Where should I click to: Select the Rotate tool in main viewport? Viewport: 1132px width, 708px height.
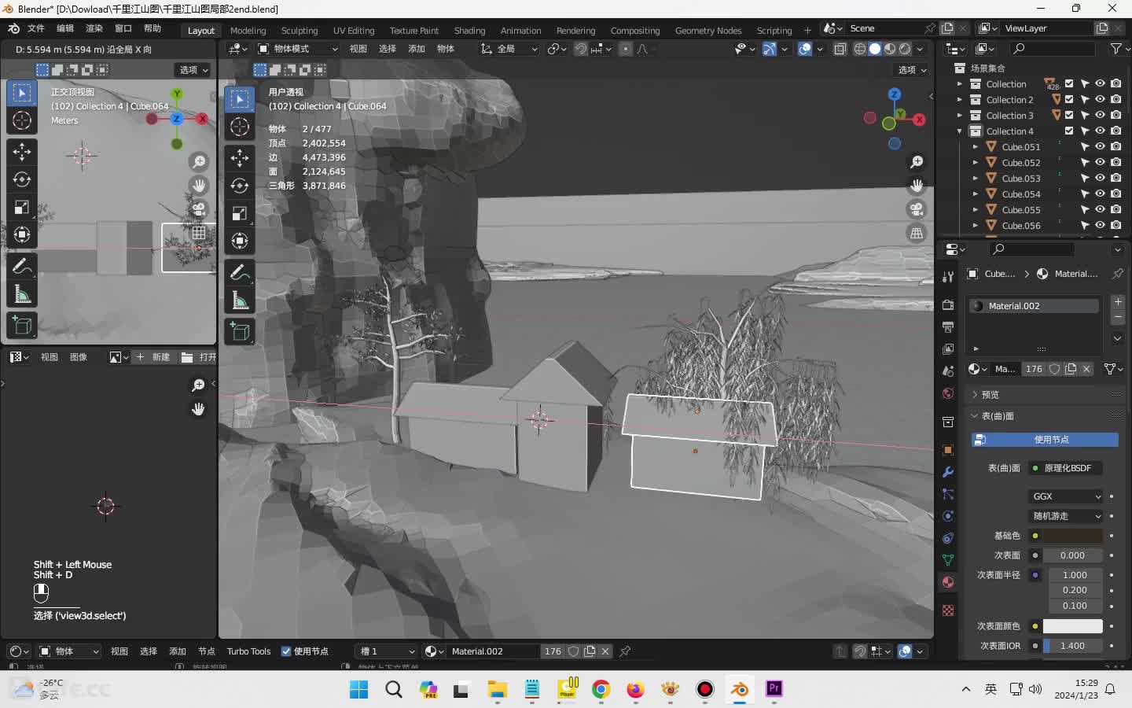240,186
